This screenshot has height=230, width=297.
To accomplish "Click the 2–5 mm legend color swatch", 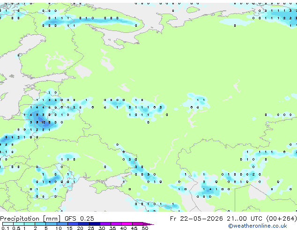I will click(40, 224).
